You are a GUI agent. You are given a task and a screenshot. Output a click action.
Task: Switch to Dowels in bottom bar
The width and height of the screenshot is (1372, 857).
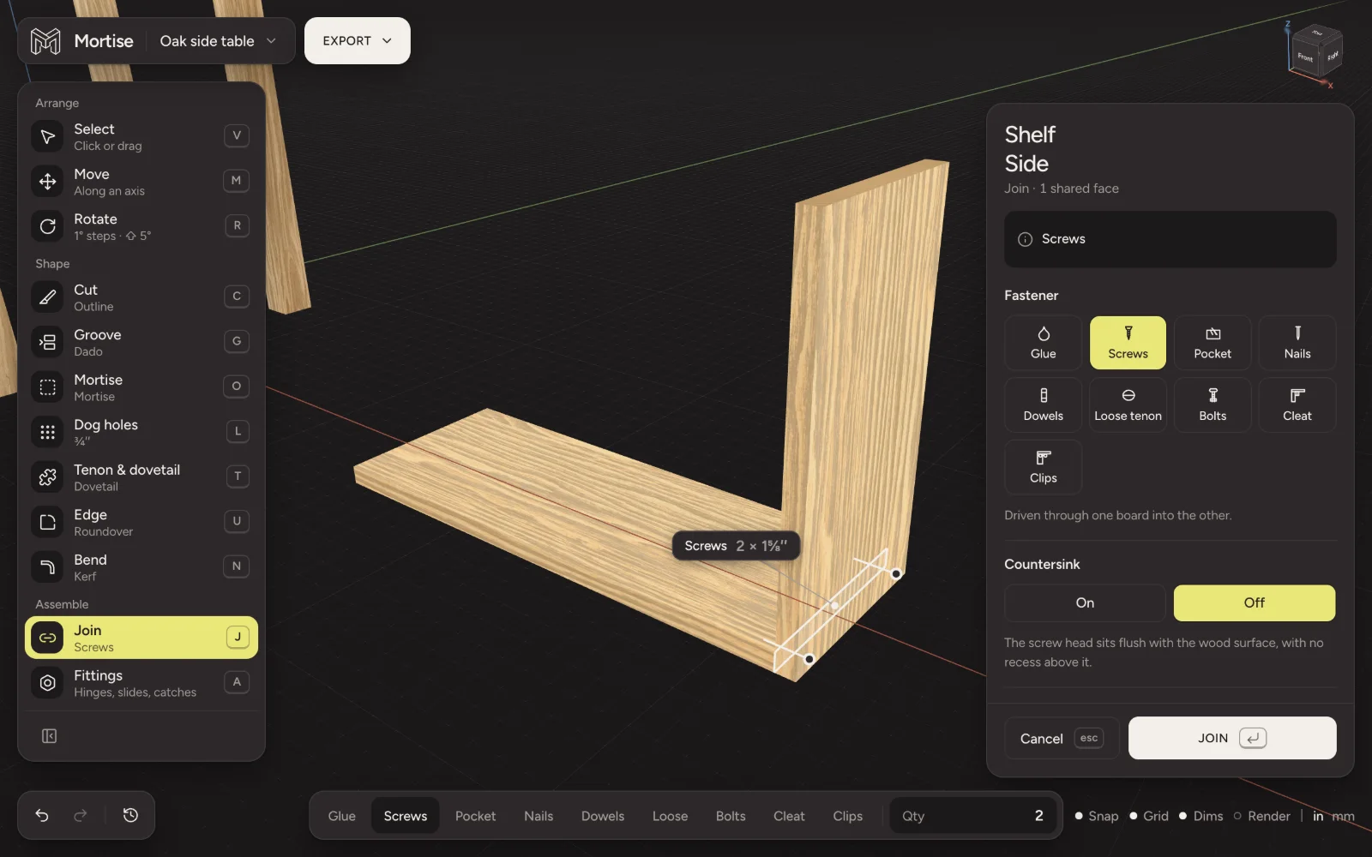(x=603, y=816)
